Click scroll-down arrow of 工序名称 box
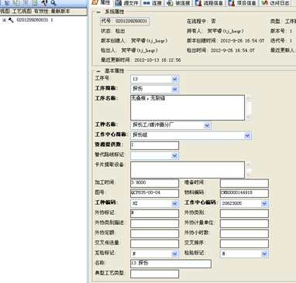The image size is (296, 283). [248, 118]
